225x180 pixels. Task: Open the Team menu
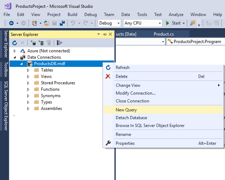pos(109,15)
